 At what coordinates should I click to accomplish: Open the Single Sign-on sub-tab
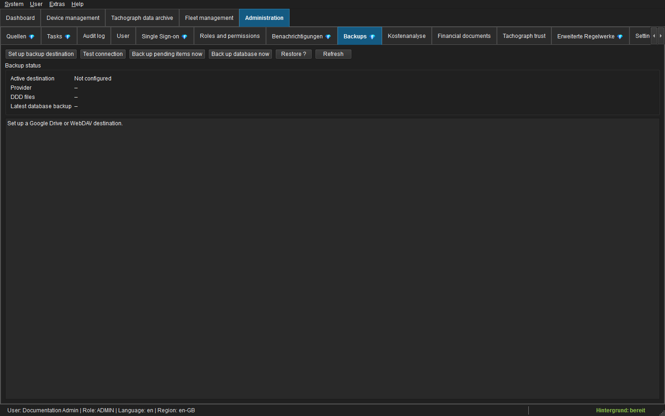(165, 36)
